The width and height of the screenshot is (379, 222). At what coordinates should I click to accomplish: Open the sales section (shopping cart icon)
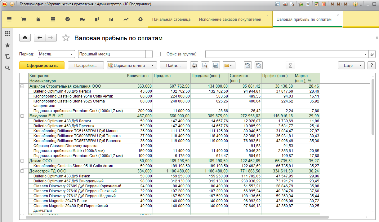point(24,19)
